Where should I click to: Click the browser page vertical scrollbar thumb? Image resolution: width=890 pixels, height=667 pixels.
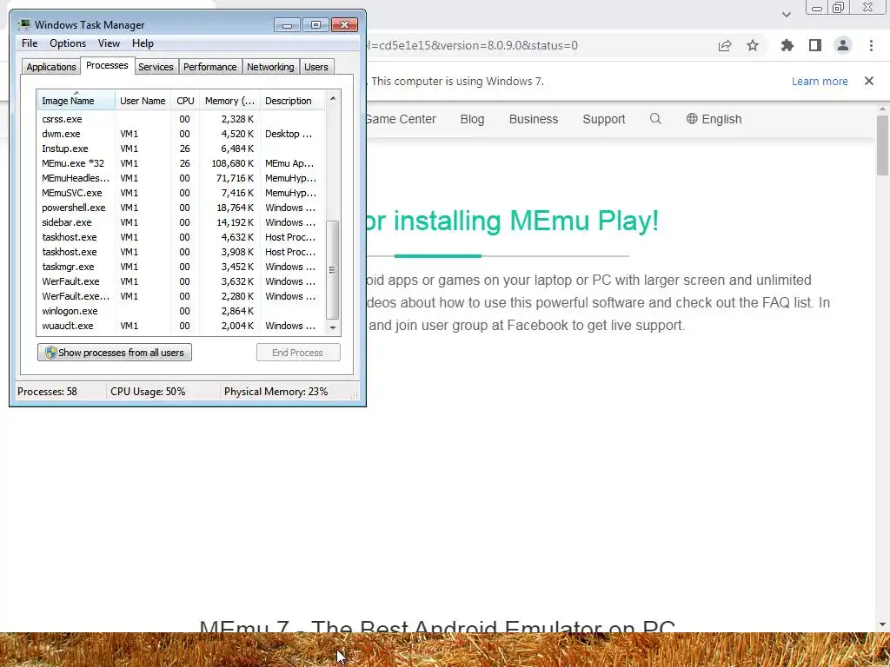tap(882, 146)
